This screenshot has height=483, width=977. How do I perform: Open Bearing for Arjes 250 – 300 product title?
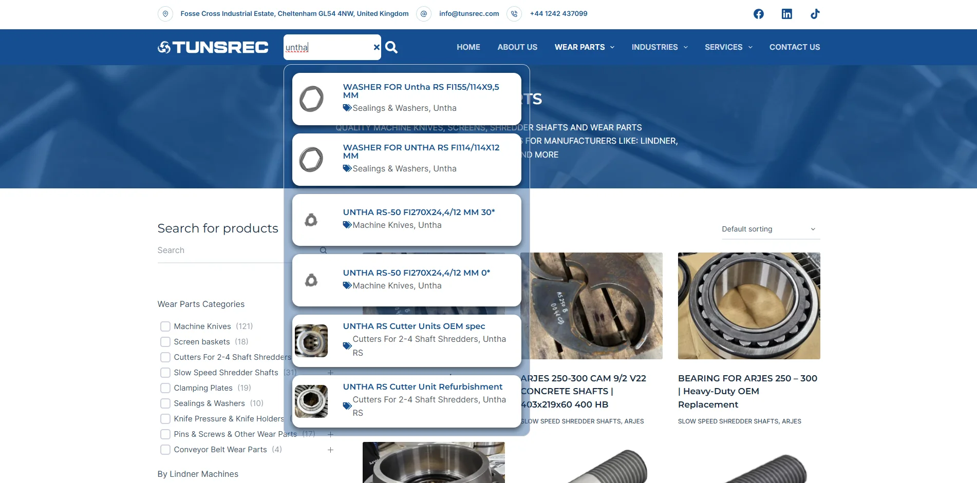pyautogui.click(x=747, y=391)
